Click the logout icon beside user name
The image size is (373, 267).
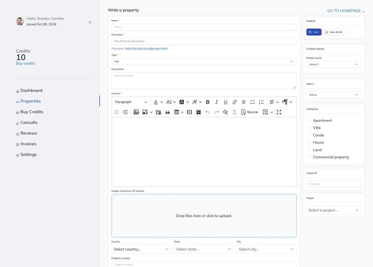(90, 22)
